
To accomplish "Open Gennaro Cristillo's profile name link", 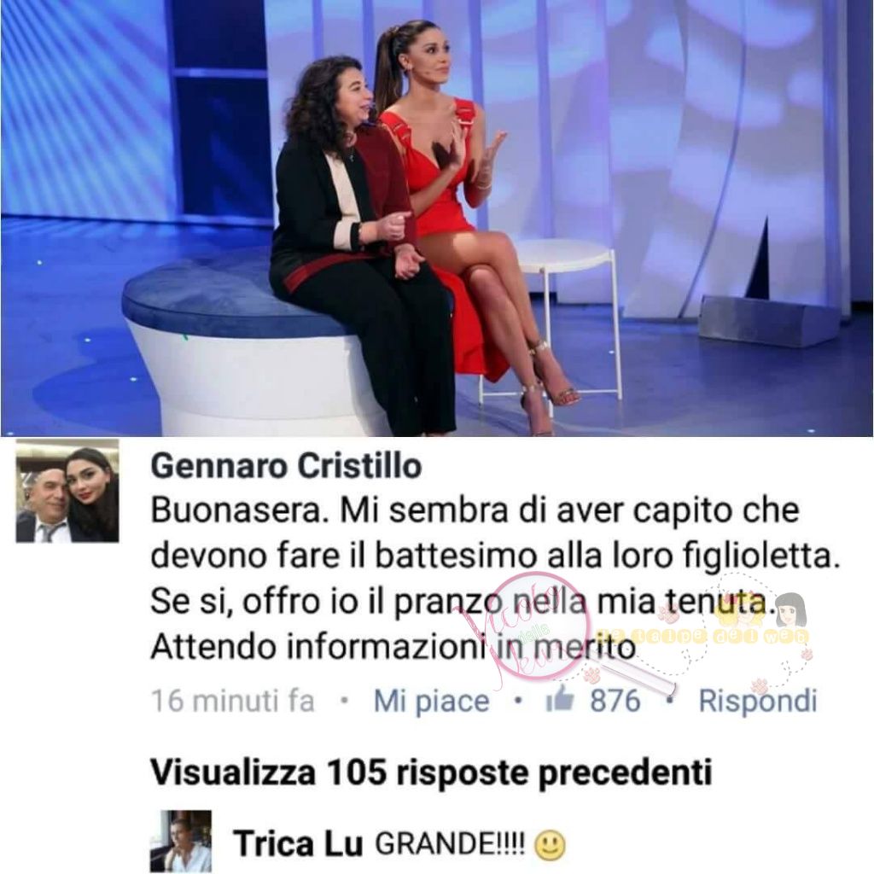I will coord(286,465).
